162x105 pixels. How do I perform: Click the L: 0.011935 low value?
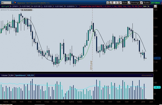click(x=47, y=6)
